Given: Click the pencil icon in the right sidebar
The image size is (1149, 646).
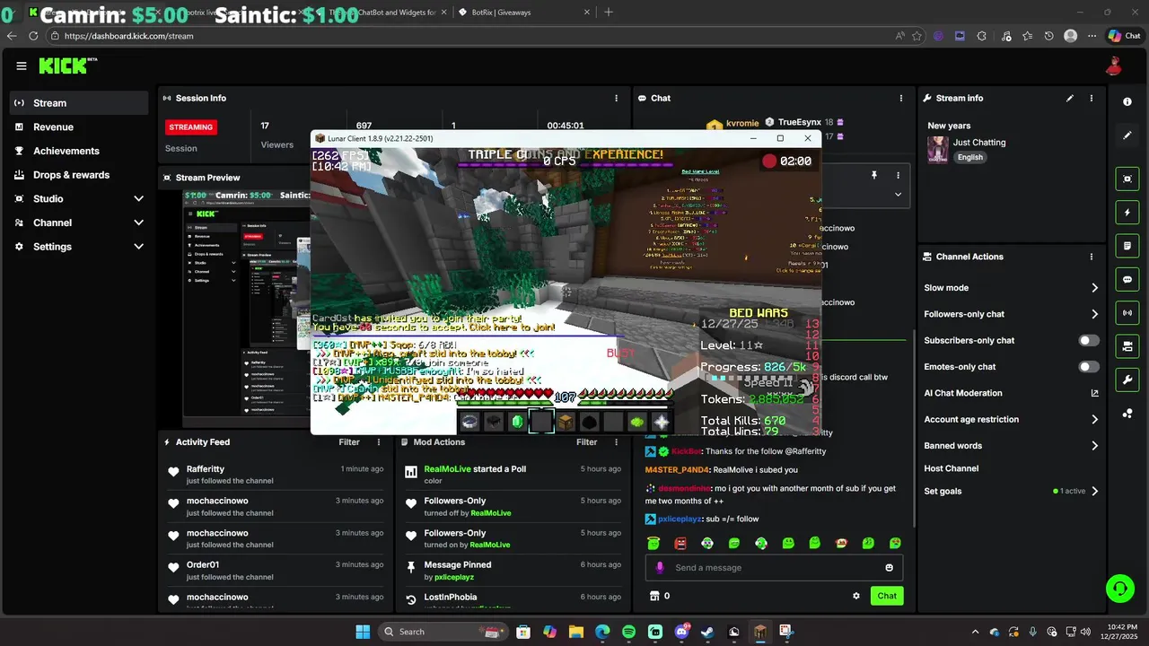Looking at the screenshot, I should 1127,135.
